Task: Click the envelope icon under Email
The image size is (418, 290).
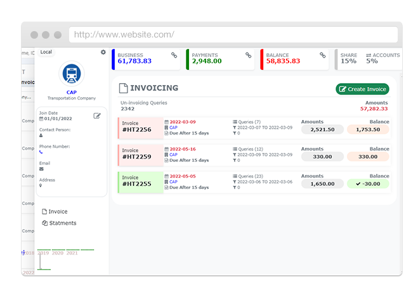Action: [x=41, y=169]
